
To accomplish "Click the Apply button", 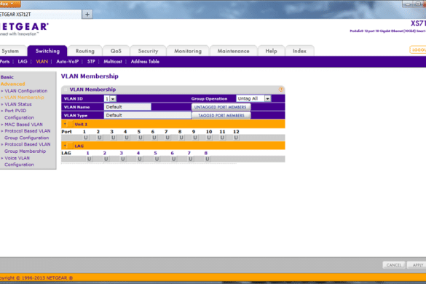I will coord(417,265).
